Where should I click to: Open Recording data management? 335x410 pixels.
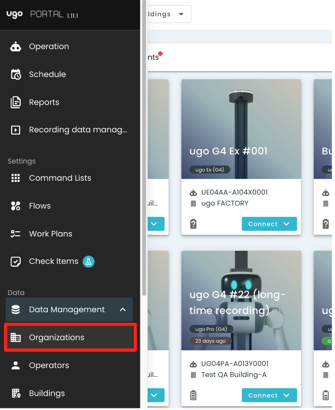(x=69, y=130)
